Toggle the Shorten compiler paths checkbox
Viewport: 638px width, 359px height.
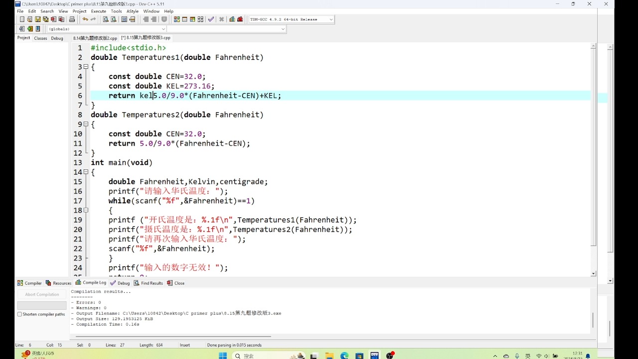click(x=19, y=314)
